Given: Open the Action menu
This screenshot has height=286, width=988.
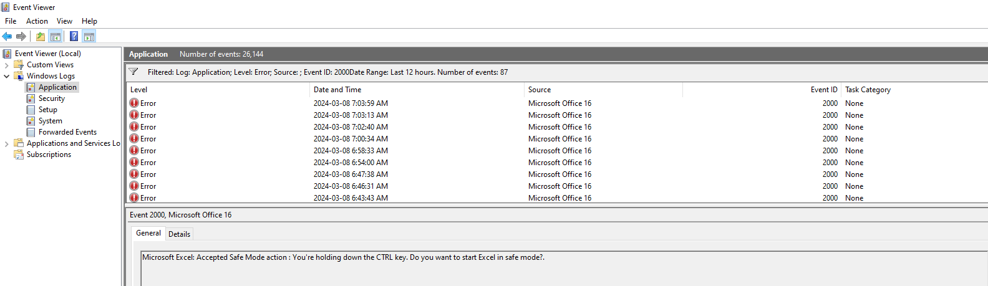Looking at the screenshot, I should tap(37, 21).
